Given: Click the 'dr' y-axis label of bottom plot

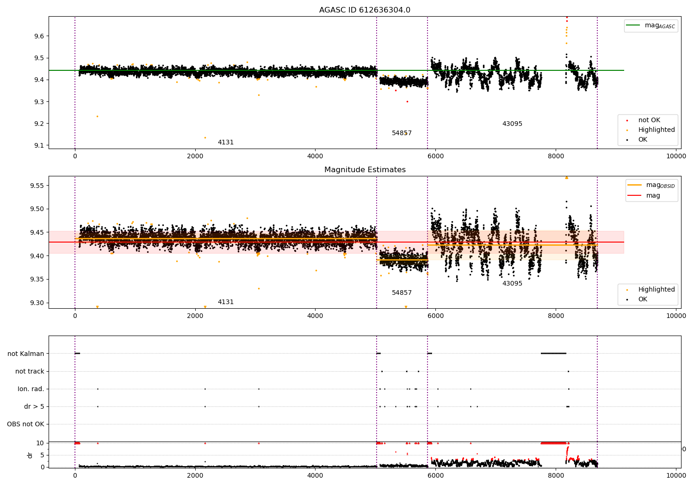Looking at the screenshot, I should [30, 455].
